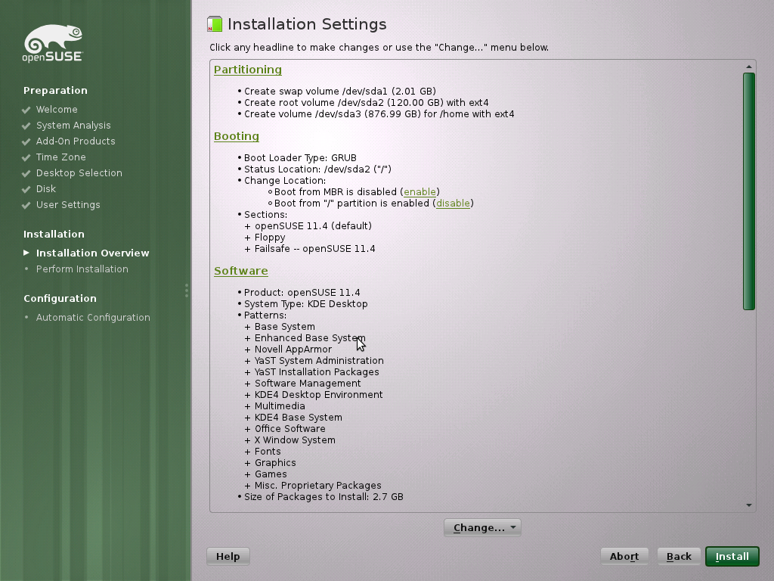Click the arrow marker beside Installation Overview
774x581 pixels.
coord(26,253)
